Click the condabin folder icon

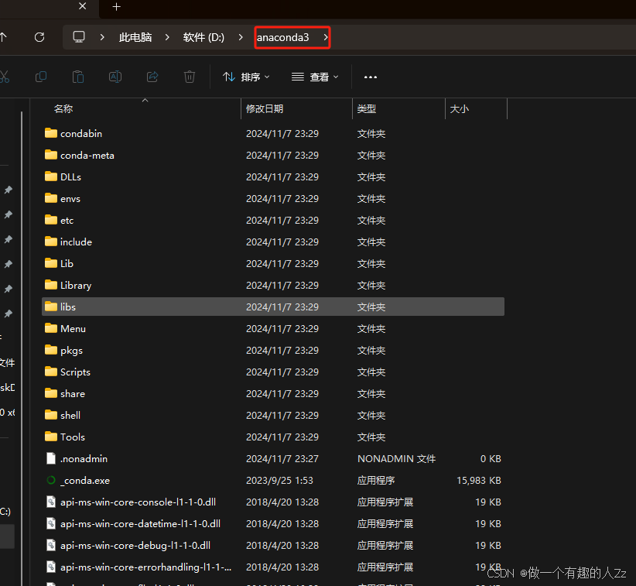51,133
